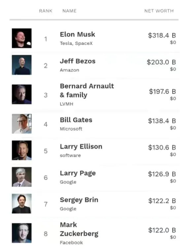Open the Elon Musk name link
The image size is (189, 252).
tap(78, 34)
